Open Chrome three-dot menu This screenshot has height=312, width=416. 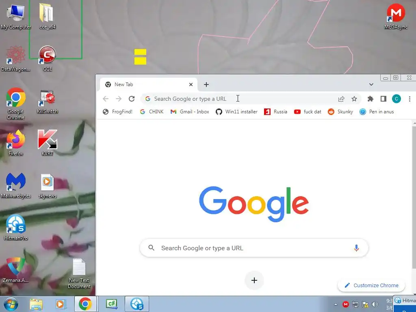click(409, 99)
